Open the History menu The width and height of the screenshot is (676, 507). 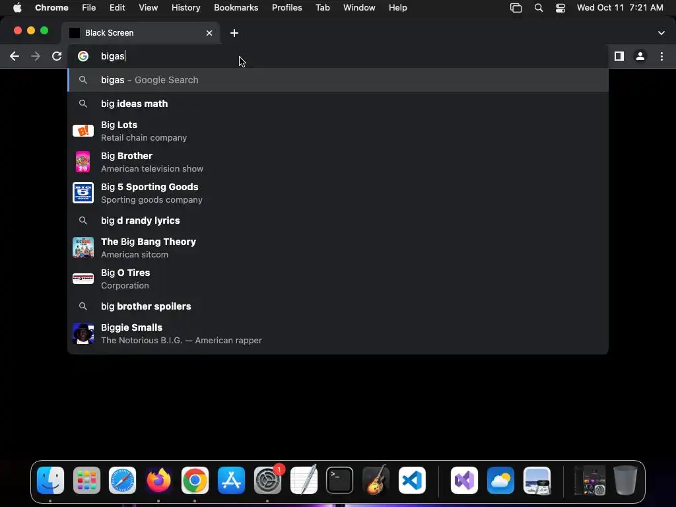(186, 7)
